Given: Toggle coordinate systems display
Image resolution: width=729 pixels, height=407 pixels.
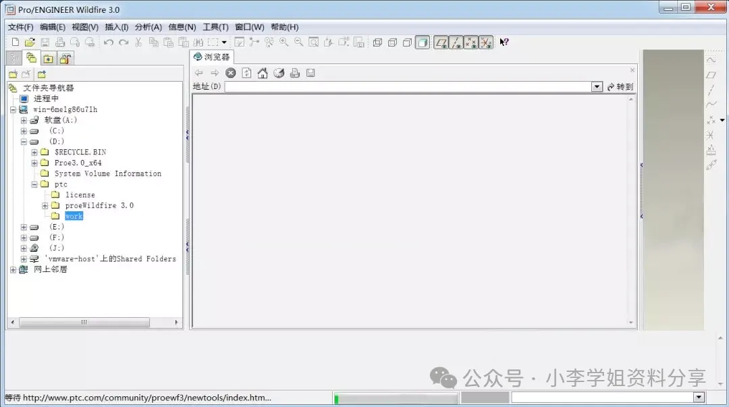Looking at the screenshot, I should point(486,43).
